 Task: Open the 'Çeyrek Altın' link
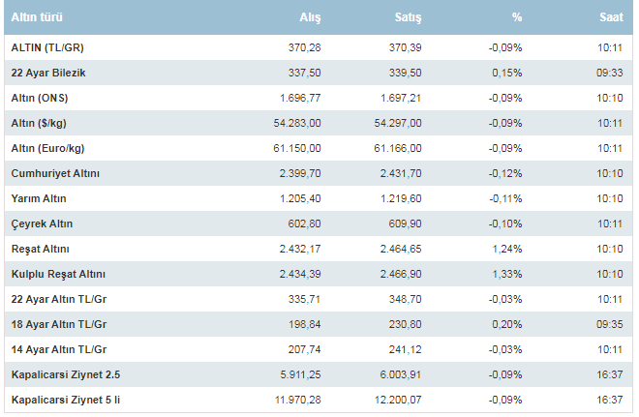[x=42, y=223]
